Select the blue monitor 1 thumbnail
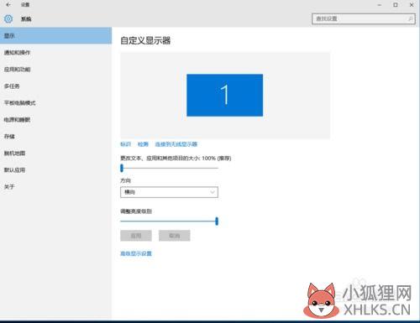Screen dimensions: 420x323 (225, 95)
